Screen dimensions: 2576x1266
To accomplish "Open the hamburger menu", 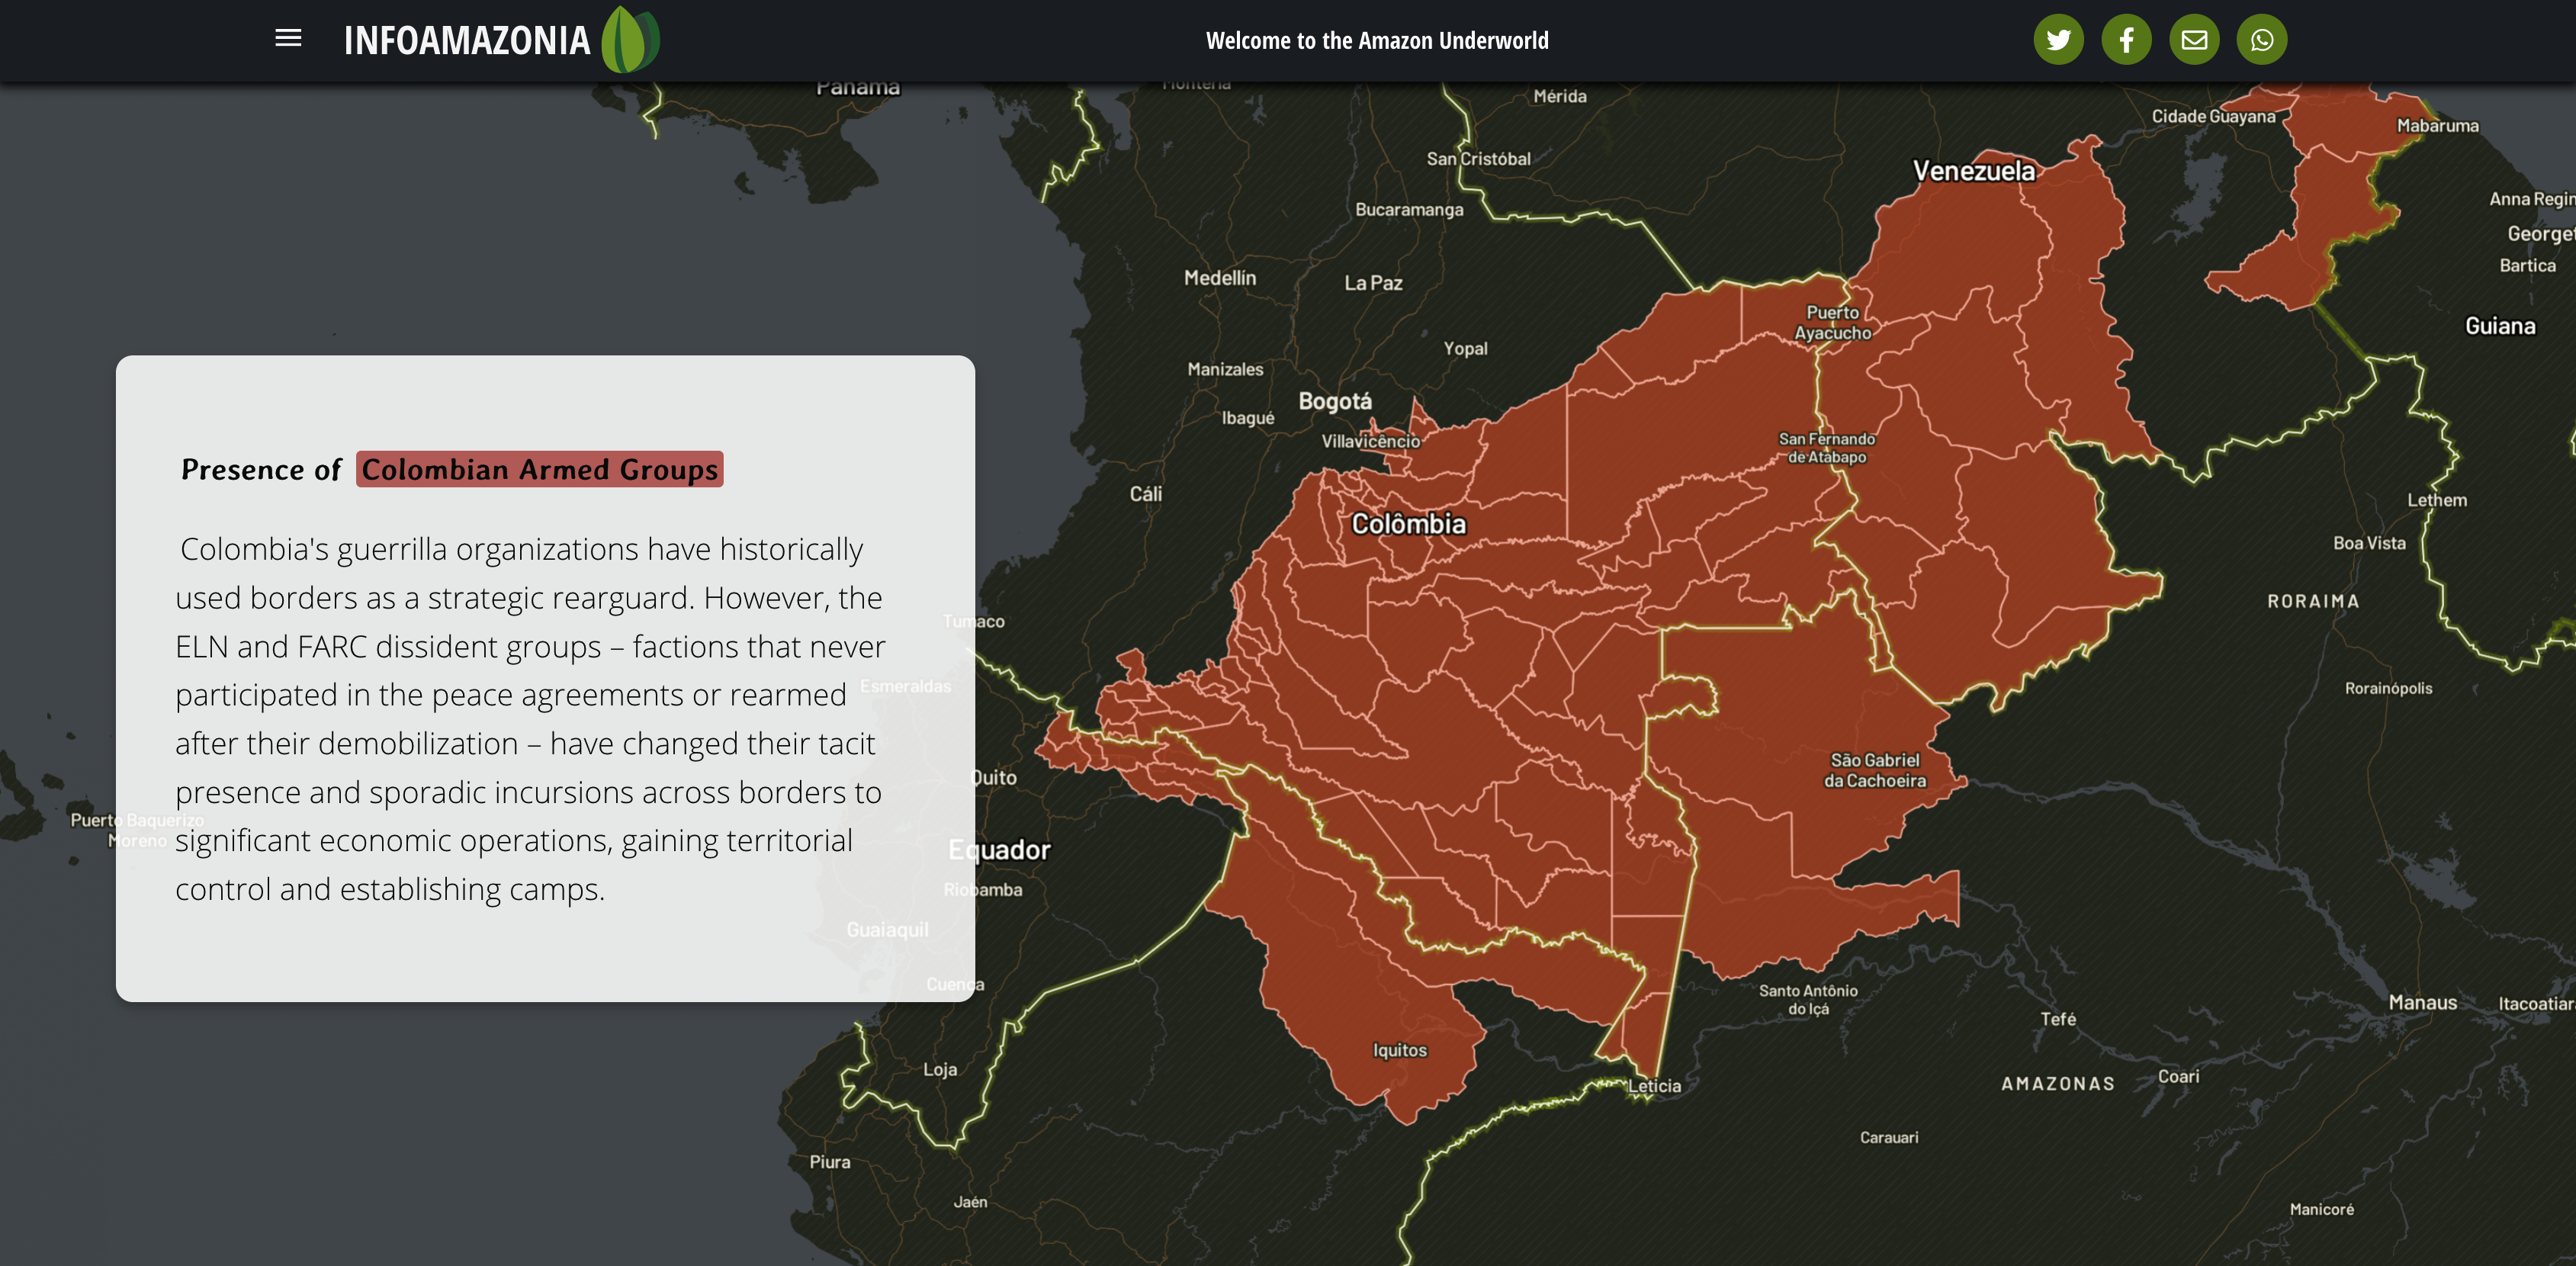I will pyautogui.click(x=288, y=38).
